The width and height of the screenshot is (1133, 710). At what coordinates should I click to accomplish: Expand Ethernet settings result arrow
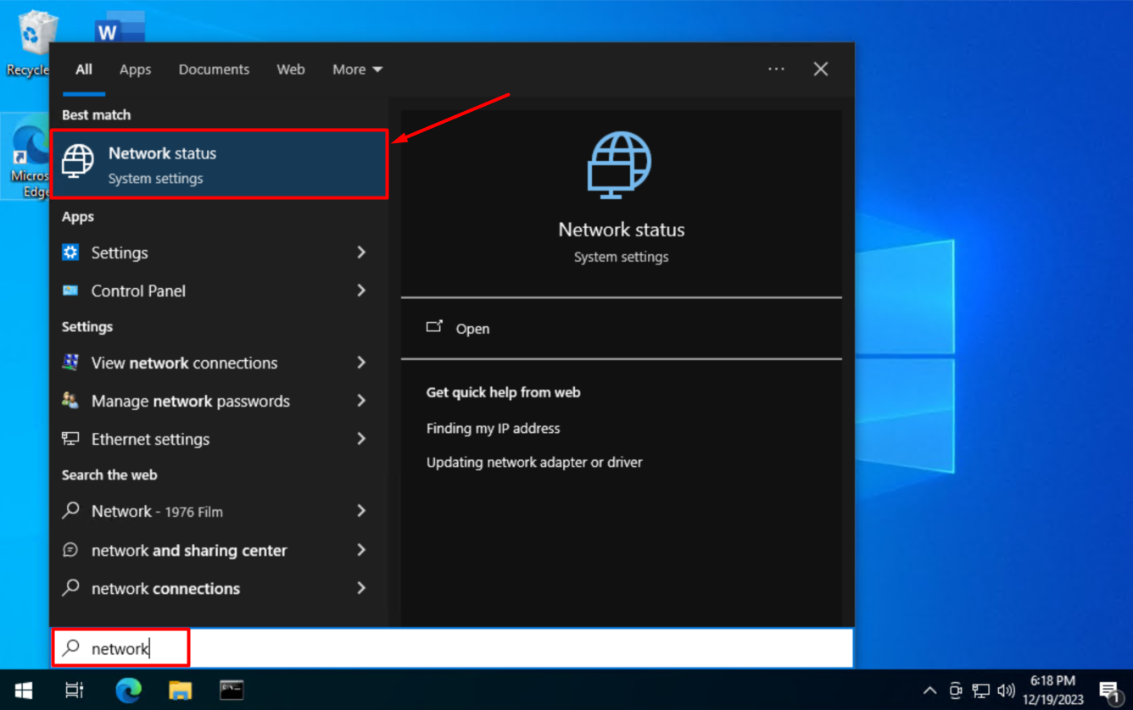(x=361, y=439)
